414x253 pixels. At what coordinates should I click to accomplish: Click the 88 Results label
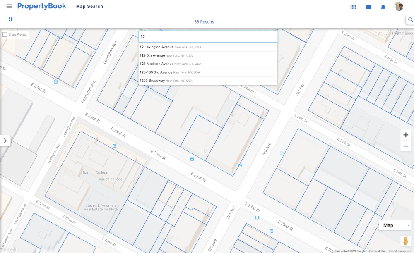click(x=204, y=22)
